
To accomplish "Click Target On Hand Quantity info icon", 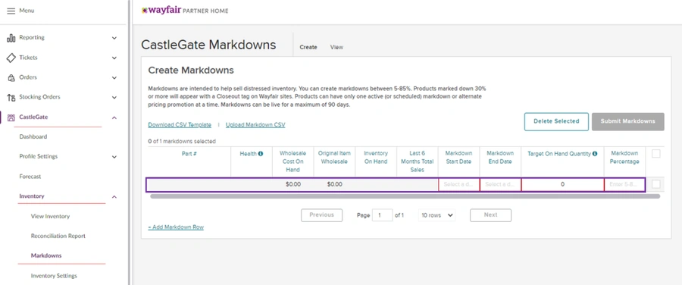I will point(595,154).
